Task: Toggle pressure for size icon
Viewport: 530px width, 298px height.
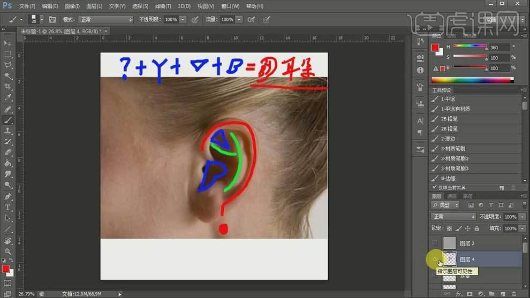Action: [267, 20]
